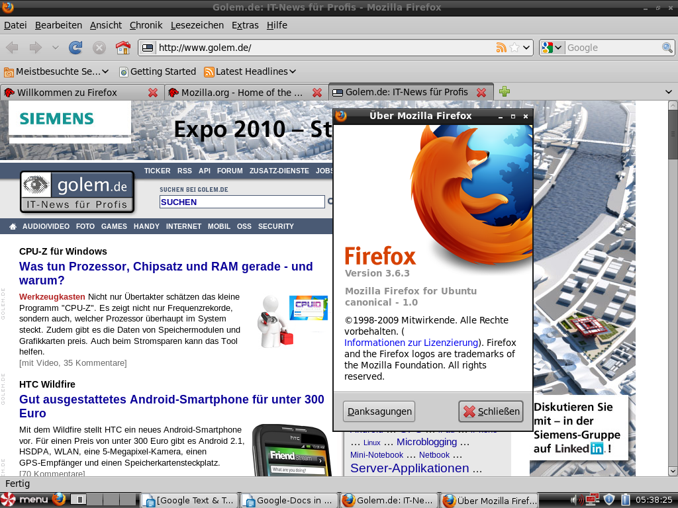Start search using the Google magnifier icon
Image resolution: width=678 pixels, height=508 pixels.
click(x=667, y=47)
